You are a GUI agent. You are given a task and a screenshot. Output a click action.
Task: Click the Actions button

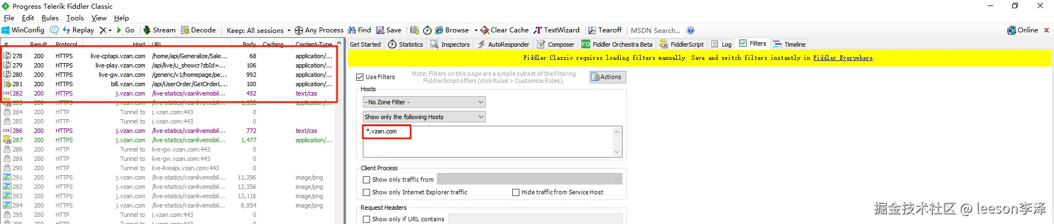(608, 77)
